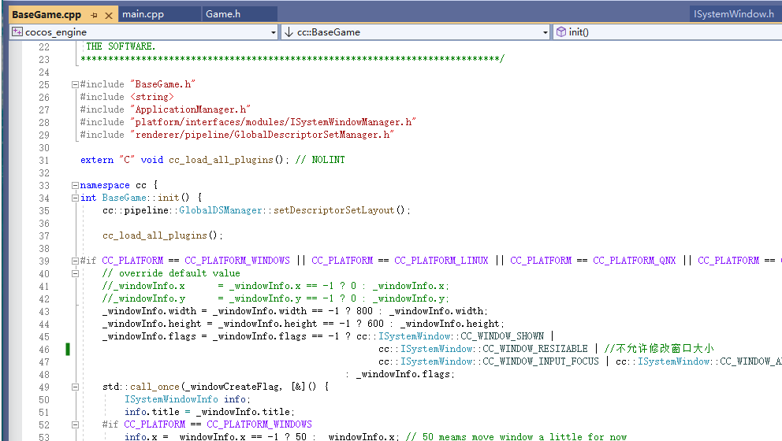Click CC_WINDOW_SHOWN constant
Screen dimensions: 782x441
(x=502, y=336)
